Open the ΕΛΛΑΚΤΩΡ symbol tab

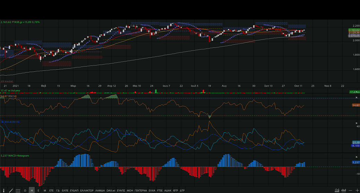pos(86,191)
